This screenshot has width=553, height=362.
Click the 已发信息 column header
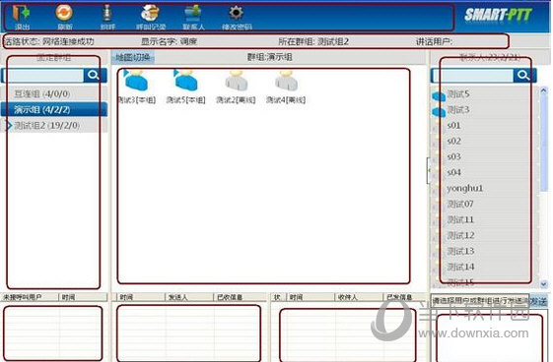click(x=405, y=297)
